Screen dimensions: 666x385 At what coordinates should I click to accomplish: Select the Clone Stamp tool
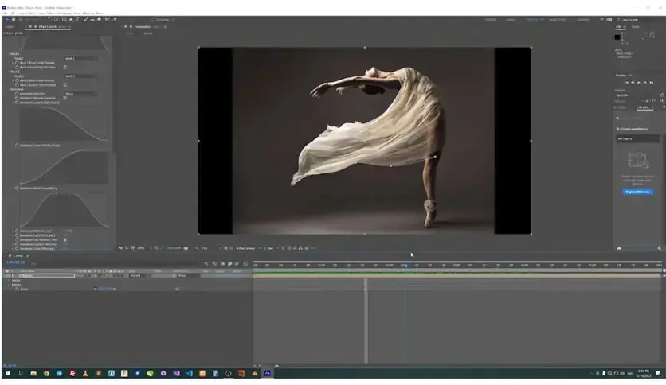(92, 19)
